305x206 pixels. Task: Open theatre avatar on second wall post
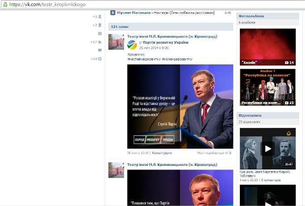(x=116, y=170)
